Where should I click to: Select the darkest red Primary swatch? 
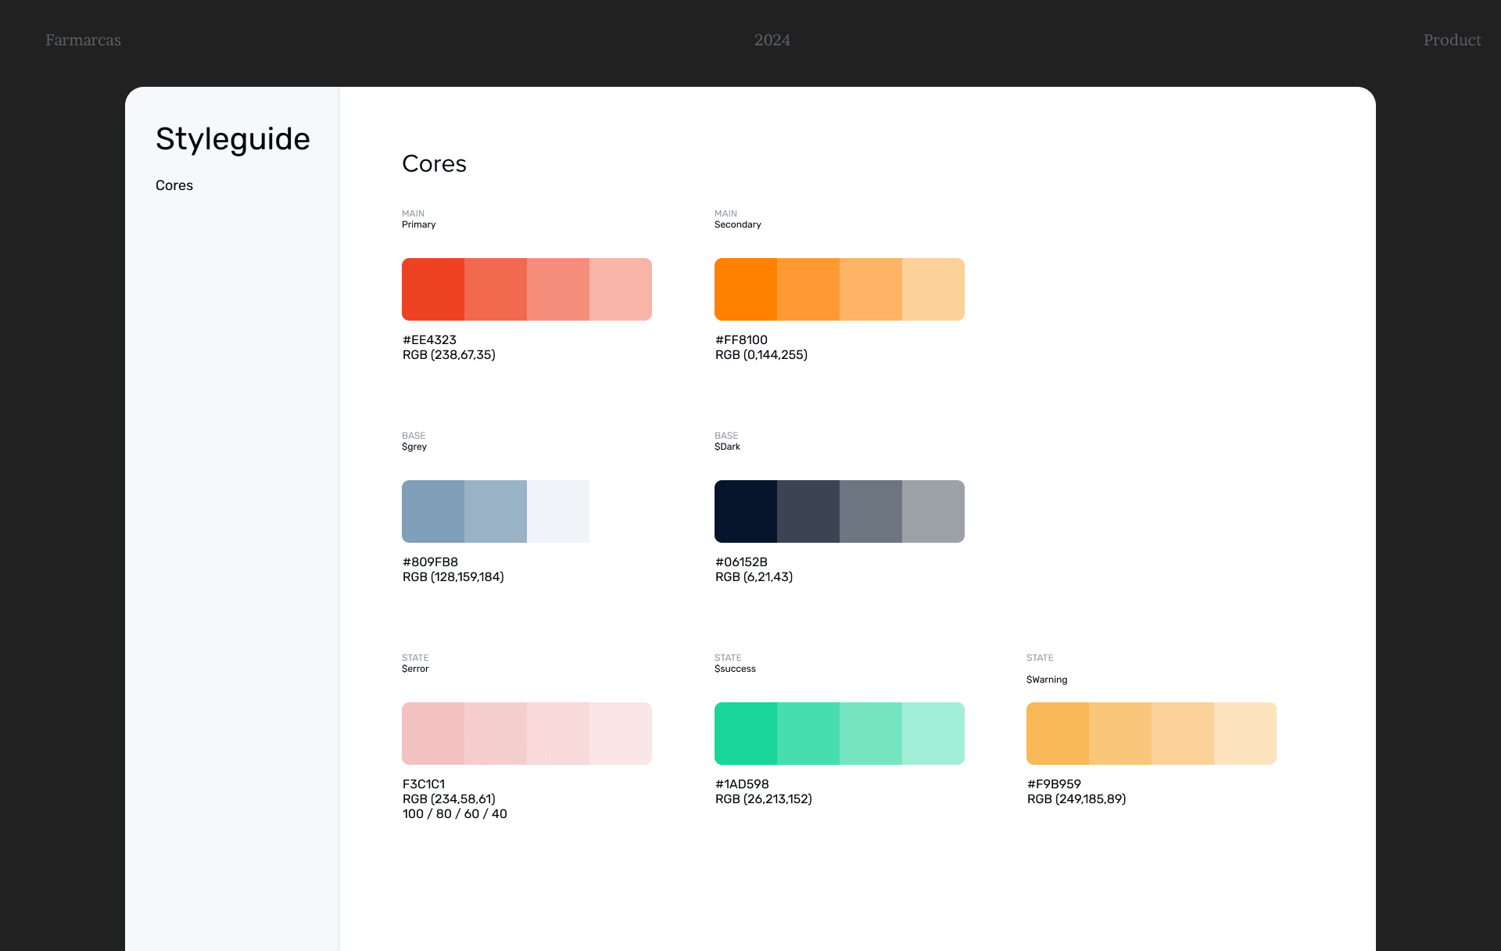[433, 289]
